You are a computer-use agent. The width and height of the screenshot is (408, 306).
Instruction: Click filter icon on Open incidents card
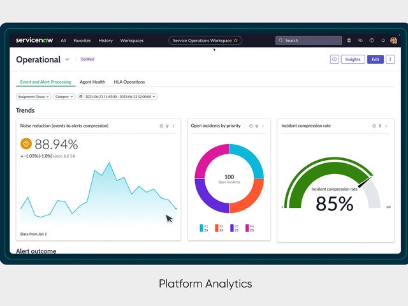click(257, 126)
